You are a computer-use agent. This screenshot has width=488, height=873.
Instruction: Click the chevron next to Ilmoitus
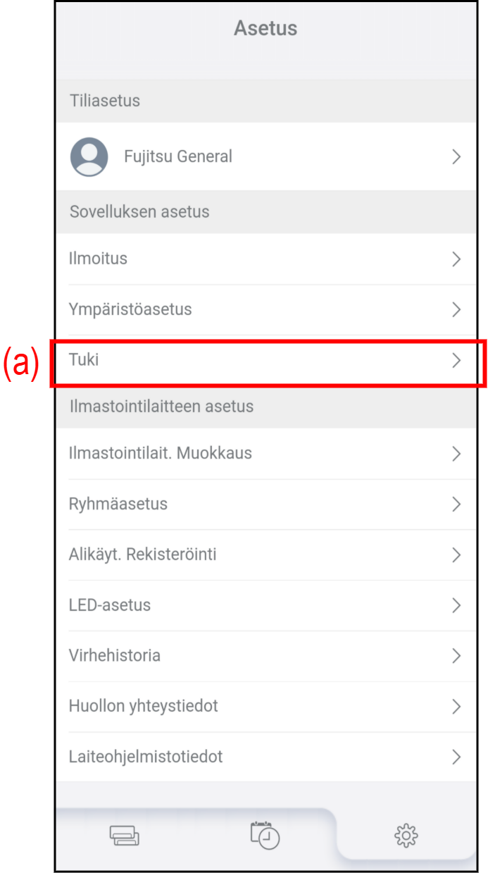(x=456, y=259)
